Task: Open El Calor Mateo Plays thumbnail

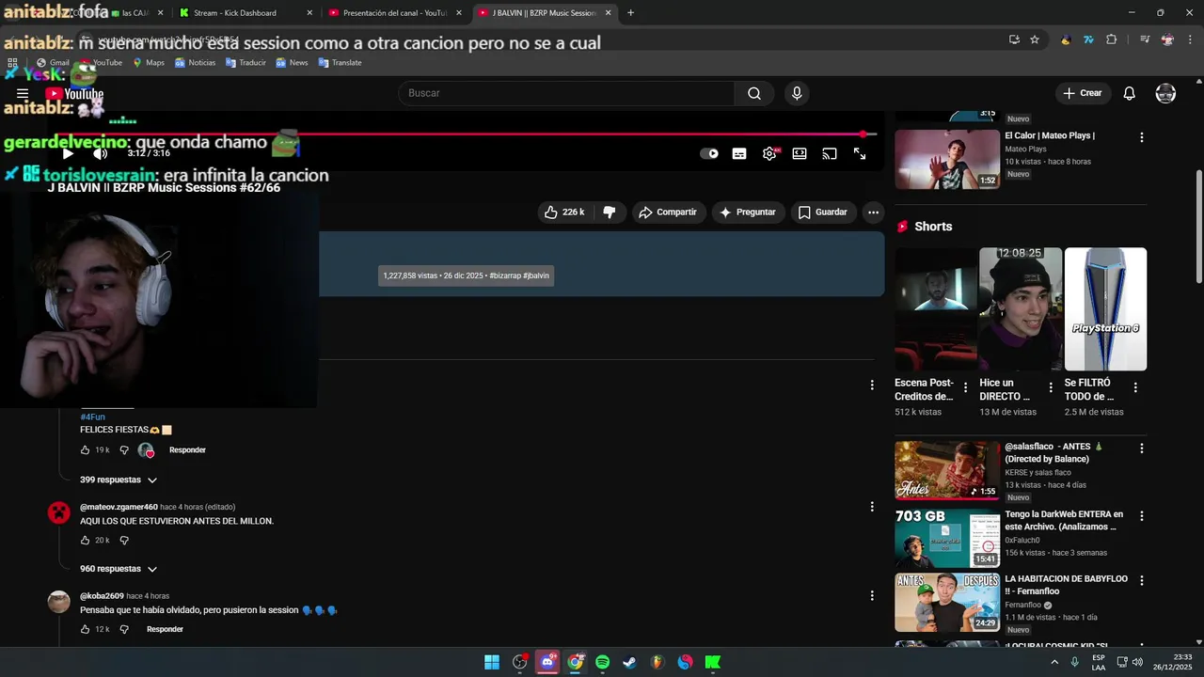Action: tap(947, 159)
